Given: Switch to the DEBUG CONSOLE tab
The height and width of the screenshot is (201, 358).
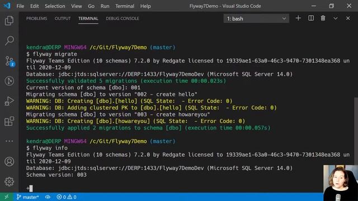Looking at the screenshot, I should pos(123,18).
